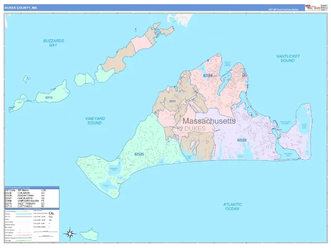Click the OAK BLUFFS row in the ZIP table
The height and width of the screenshot is (248, 331).
[x=31, y=198]
